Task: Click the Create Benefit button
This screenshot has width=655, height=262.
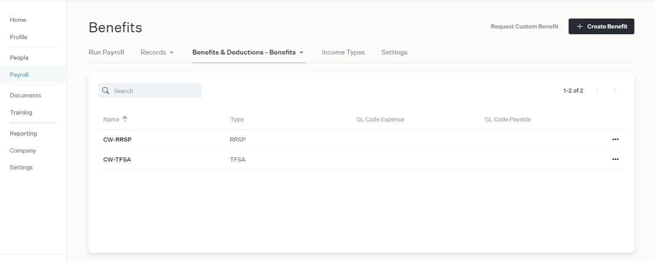Action: [x=601, y=26]
